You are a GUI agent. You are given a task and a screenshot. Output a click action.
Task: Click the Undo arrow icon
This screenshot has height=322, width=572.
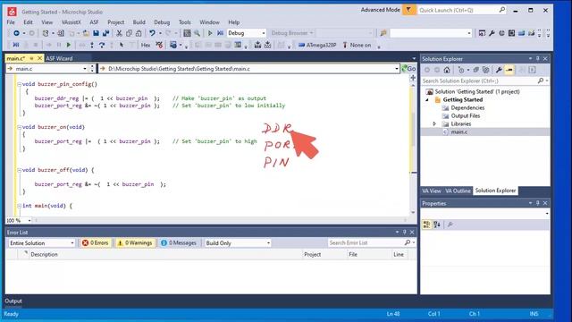[x=152, y=33]
